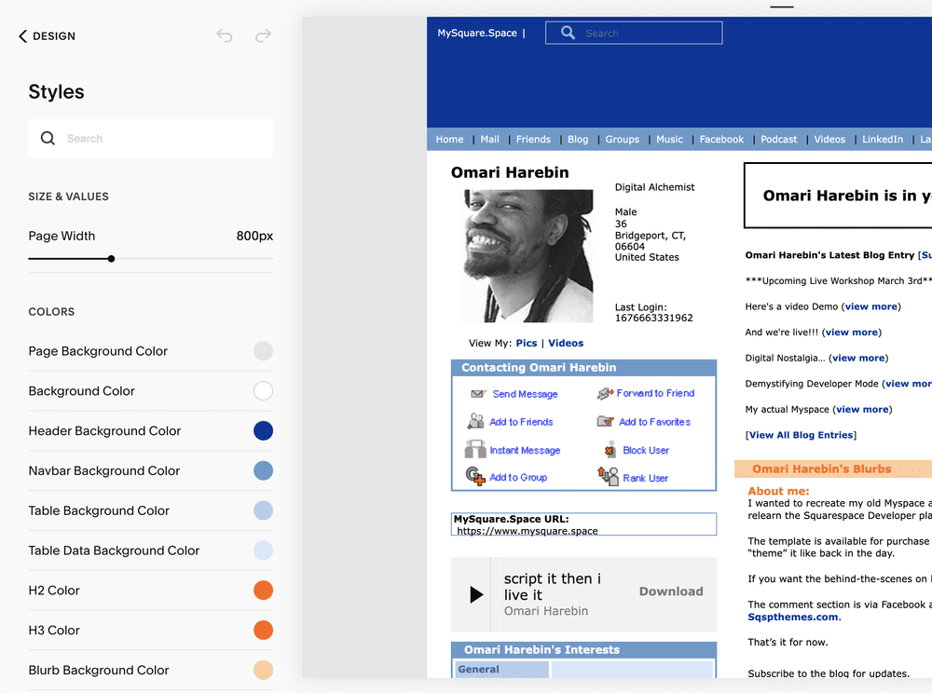Click the Pics link under View My
Screen dimensions: 932x693
pyautogui.click(x=526, y=343)
